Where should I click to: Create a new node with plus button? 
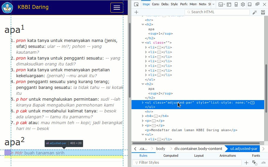click(x=136, y=12)
